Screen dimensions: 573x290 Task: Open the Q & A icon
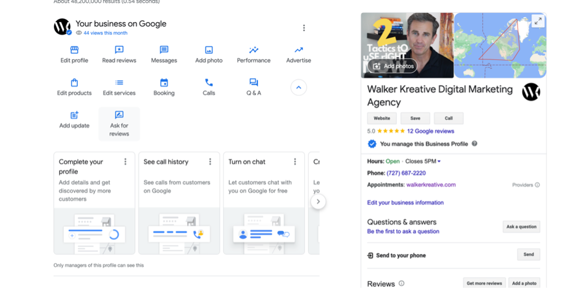click(x=254, y=83)
